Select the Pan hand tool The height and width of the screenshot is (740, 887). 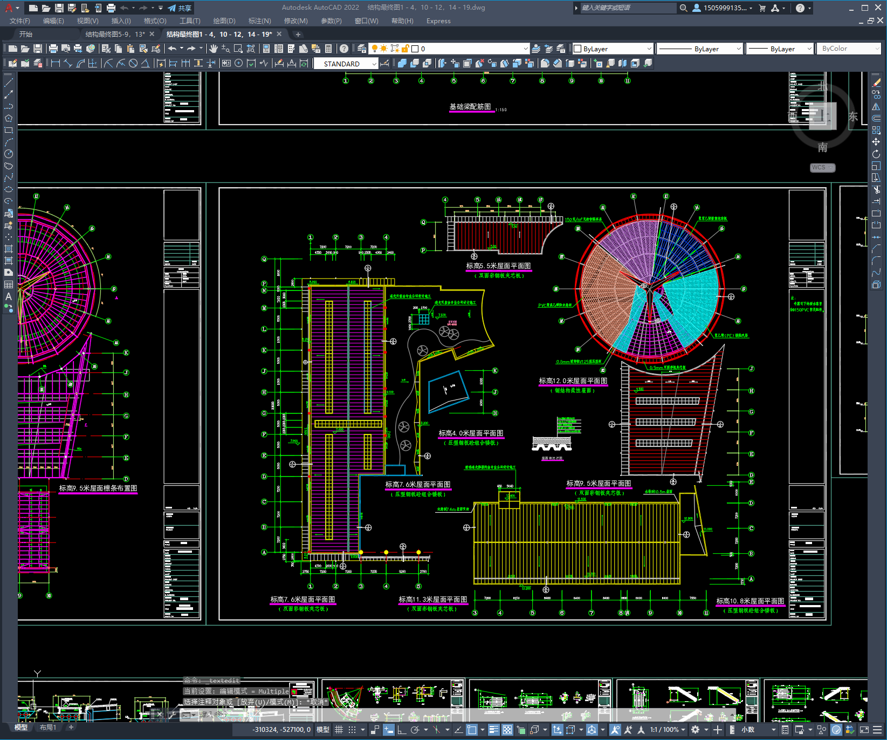[214, 49]
